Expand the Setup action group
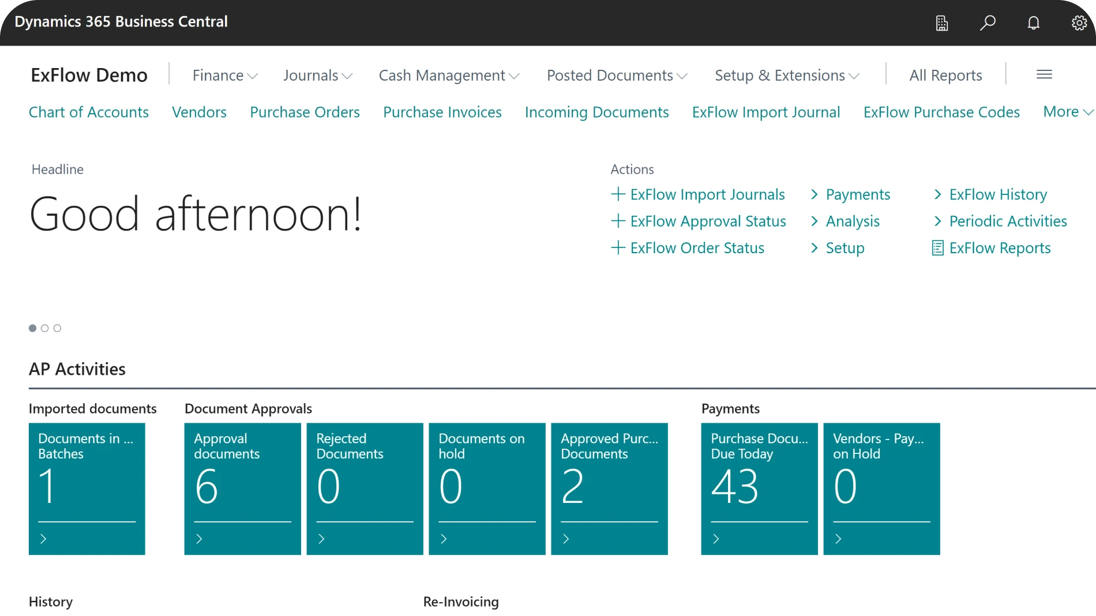1096x616 pixels. pyautogui.click(x=838, y=248)
